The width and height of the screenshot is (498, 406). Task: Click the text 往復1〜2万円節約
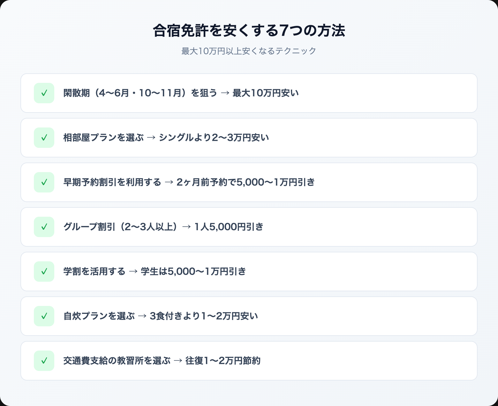(x=223, y=361)
